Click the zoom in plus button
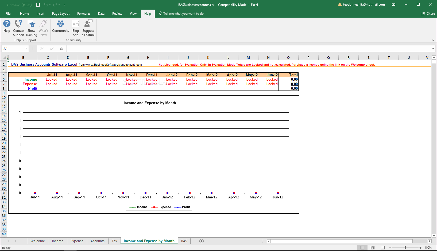The image size is (437, 251). pyautogui.click(x=420, y=248)
